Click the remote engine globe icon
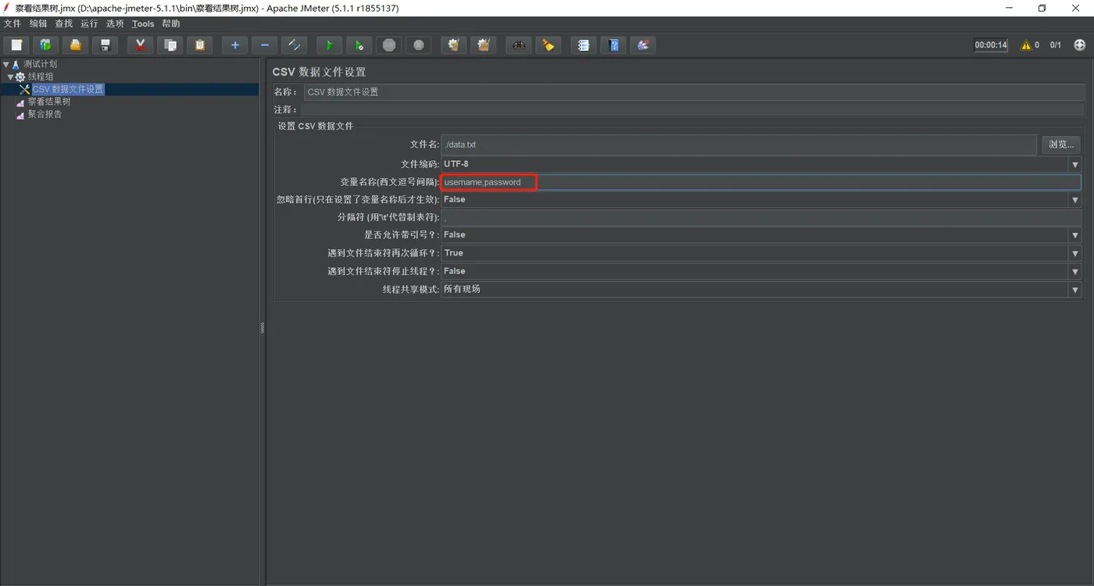This screenshot has height=586, width=1094. pyautogui.click(x=1080, y=45)
